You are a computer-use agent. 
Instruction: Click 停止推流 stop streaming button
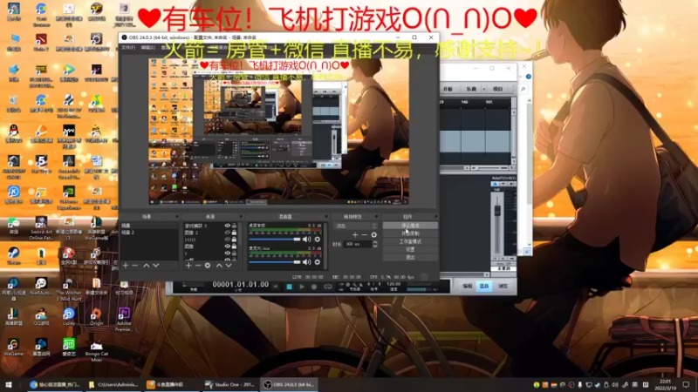(x=410, y=226)
